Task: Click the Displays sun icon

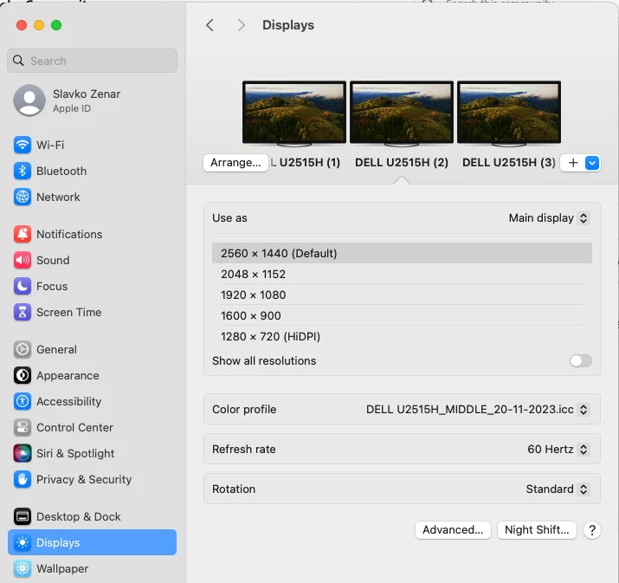Action: pyautogui.click(x=23, y=542)
